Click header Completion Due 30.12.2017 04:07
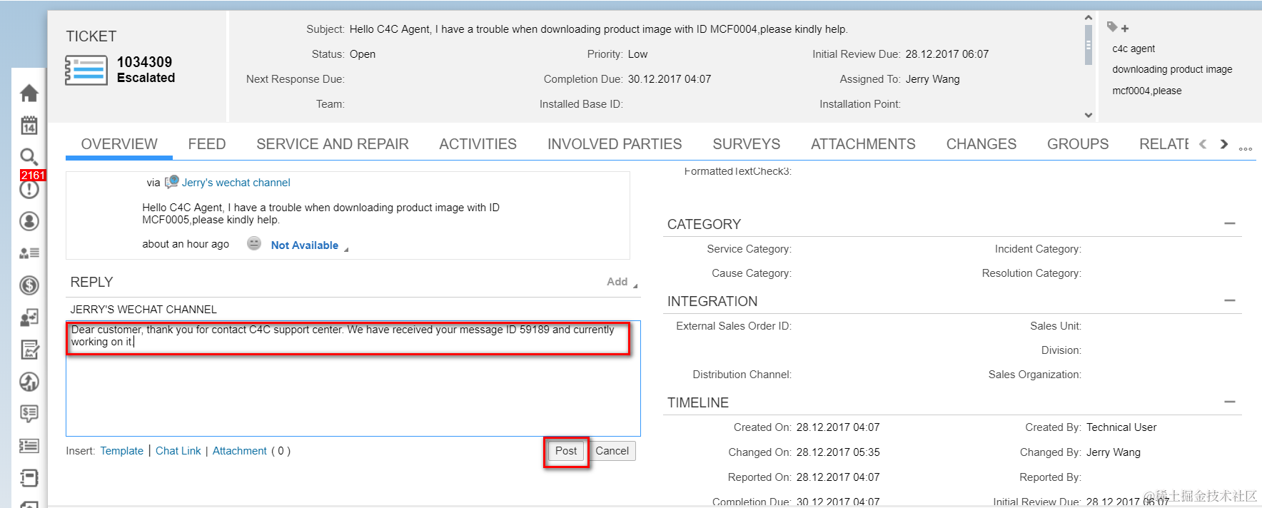Image resolution: width=1262 pixels, height=508 pixels. pos(670,79)
